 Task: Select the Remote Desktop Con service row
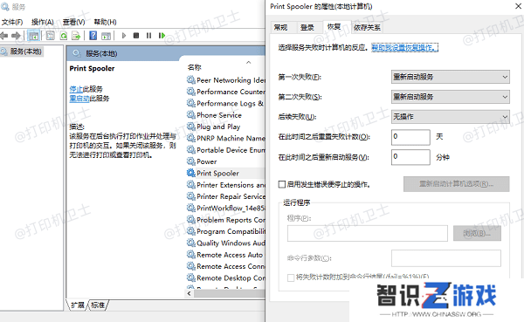coord(225,277)
